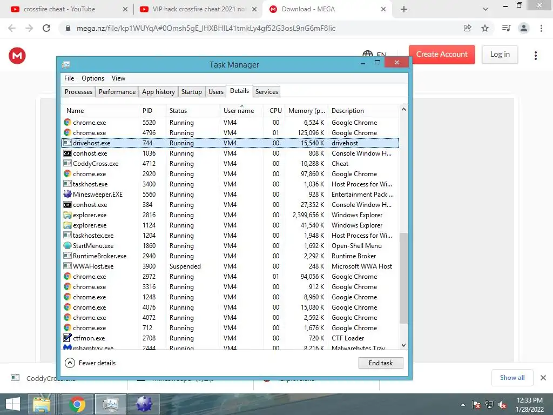Sort by the Memory column header
This screenshot has height=415, width=553.
pyautogui.click(x=306, y=110)
